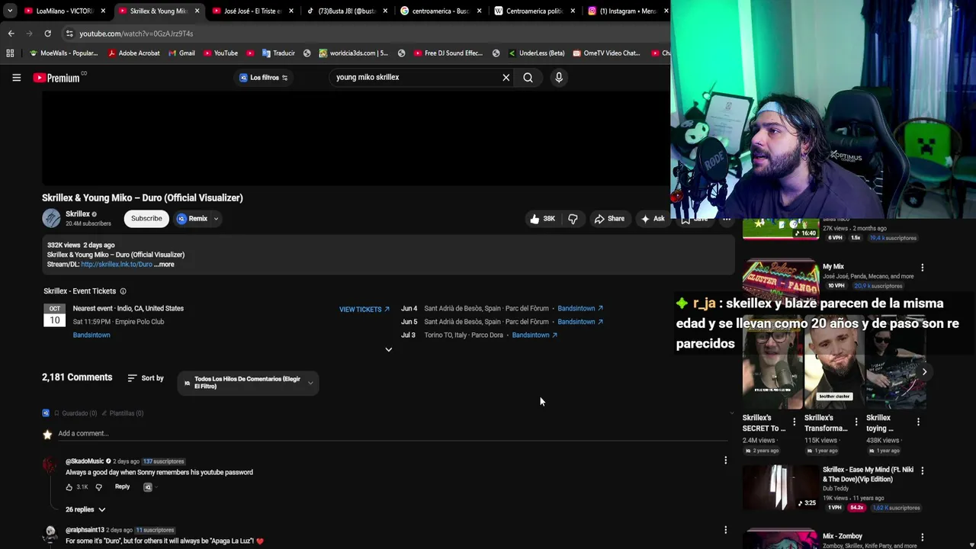The height and width of the screenshot is (549, 976).
Task: Switch to the LoaMilano tab
Action: (x=64, y=11)
